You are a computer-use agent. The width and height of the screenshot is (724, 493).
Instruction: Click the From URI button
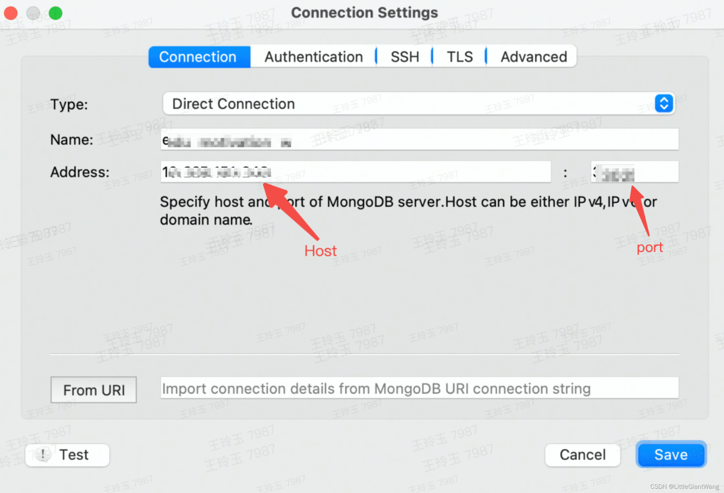(94, 390)
